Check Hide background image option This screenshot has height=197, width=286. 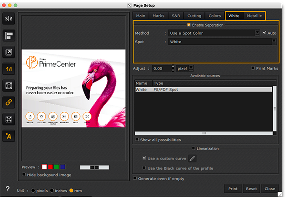(x=24, y=175)
